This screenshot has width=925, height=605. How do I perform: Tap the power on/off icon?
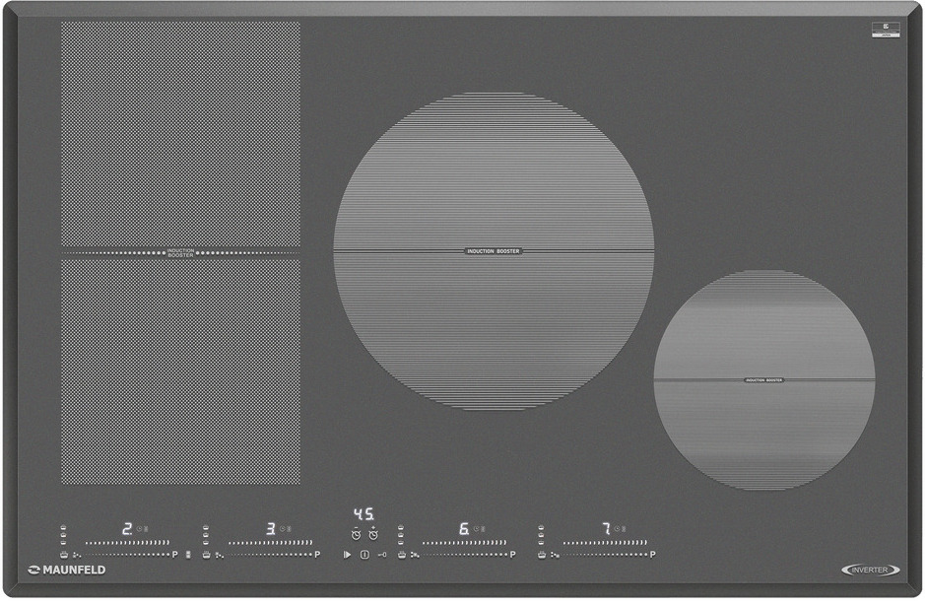[364, 555]
